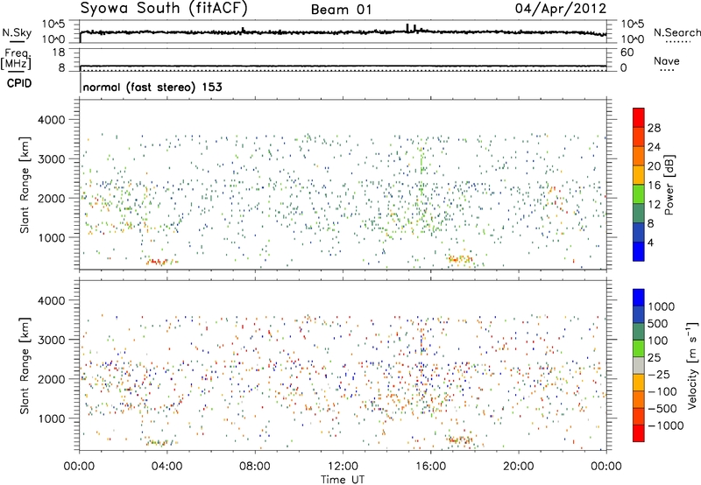Select the orange echo cluster near 17:00 in the Power panel
701x485 pixels.
point(459,259)
